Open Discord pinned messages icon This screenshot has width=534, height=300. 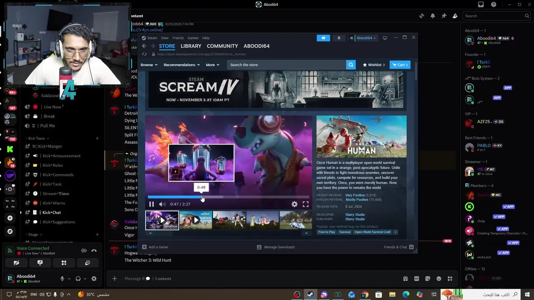tap(444, 16)
